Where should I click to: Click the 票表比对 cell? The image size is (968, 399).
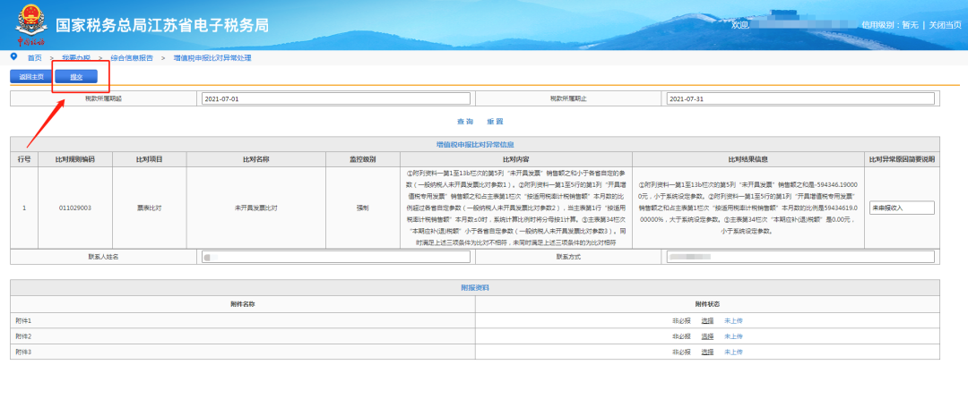(x=150, y=208)
